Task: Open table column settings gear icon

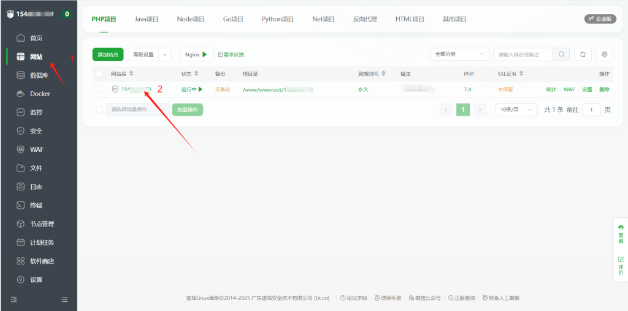Action: 604,54
